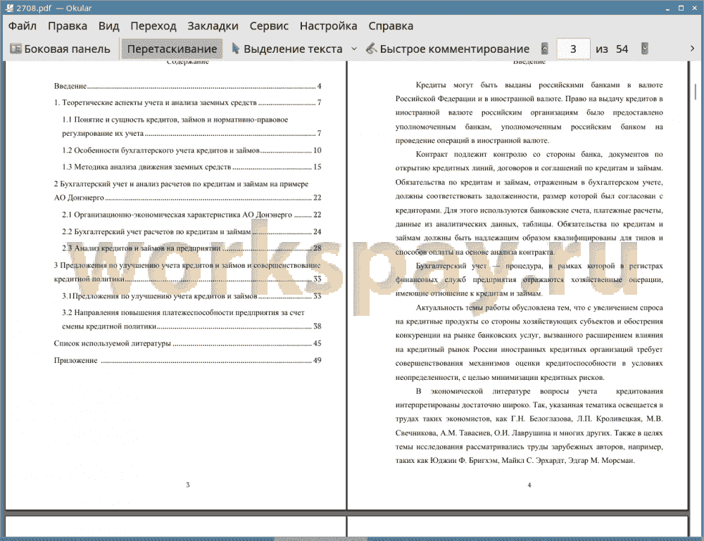Expand the selection tool dropdown arrow
704x541 pixels.
tap(354, 49)
